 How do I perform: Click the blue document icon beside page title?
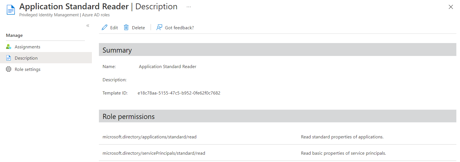pos(11,10)
